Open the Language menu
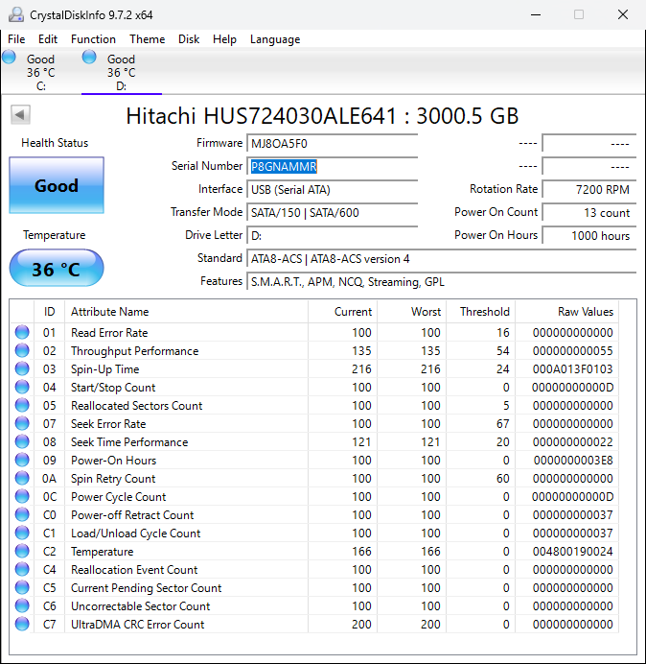 pos(275,39)
